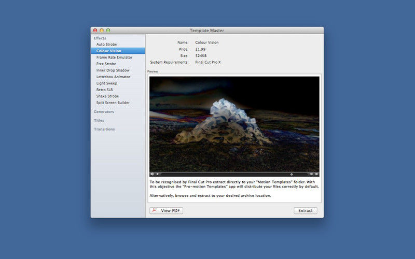
Task: Select Split Screen Builder in the sidebar
Action: pyautogui.click(x=113, y=103)
